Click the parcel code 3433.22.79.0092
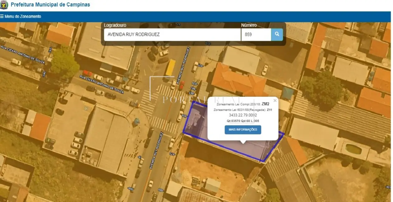 (243, 115)
